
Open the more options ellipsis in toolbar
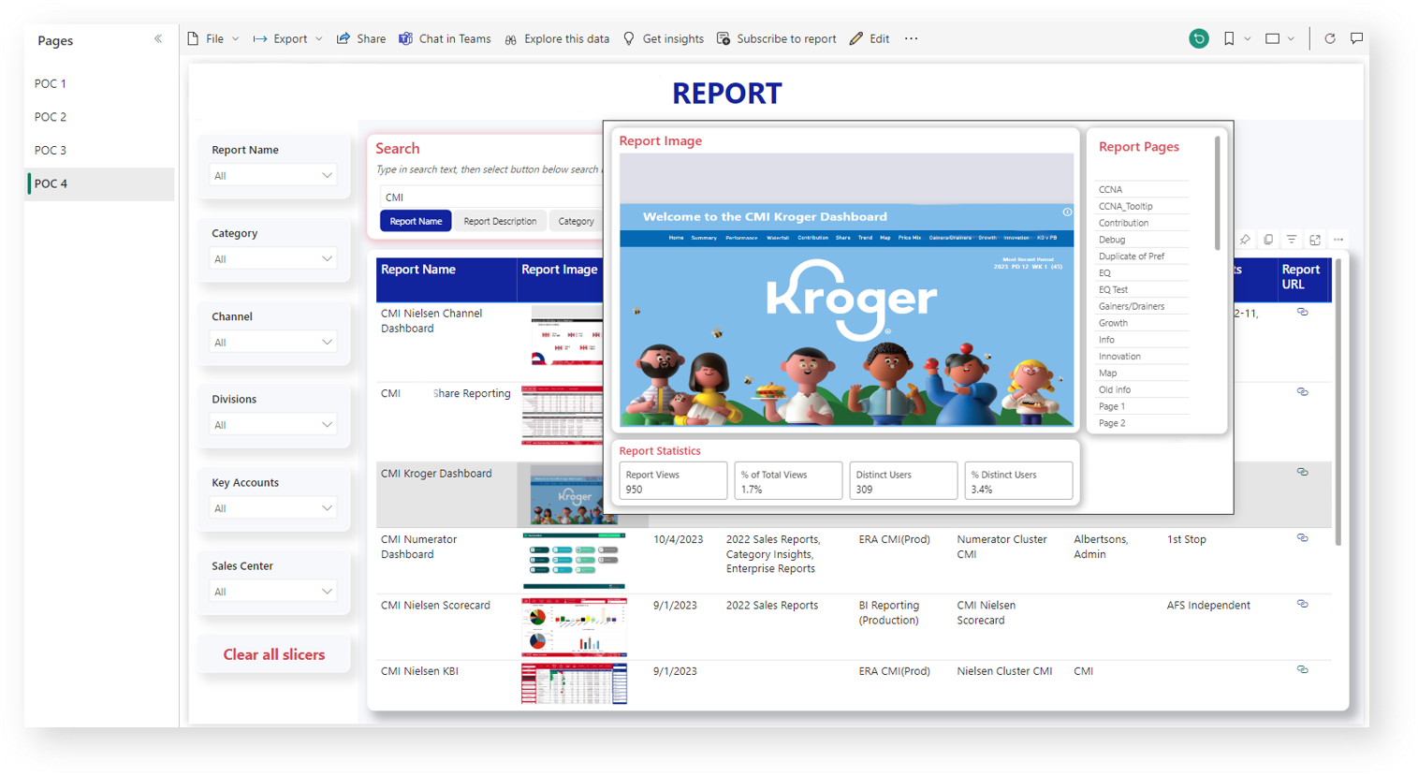pyautogui.click(x=911, y=38)
